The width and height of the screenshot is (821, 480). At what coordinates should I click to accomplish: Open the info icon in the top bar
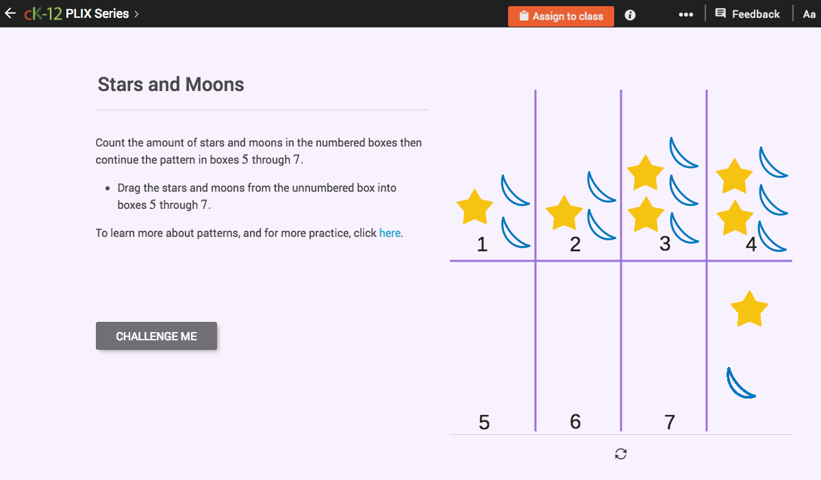[x=629, y=14]
